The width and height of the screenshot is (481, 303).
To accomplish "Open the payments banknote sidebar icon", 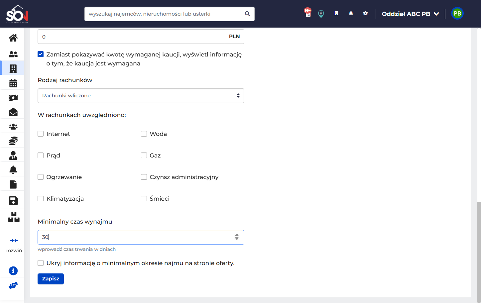I will (13, 98).
